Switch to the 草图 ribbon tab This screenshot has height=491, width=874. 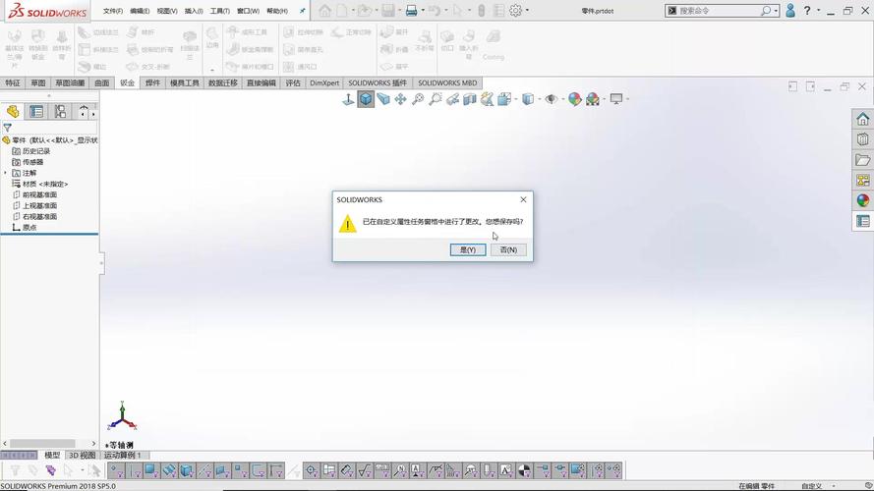[38, 82]
